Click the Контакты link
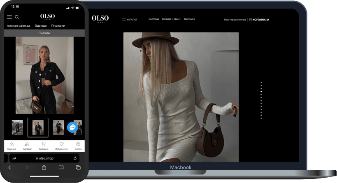 point(189,19)
